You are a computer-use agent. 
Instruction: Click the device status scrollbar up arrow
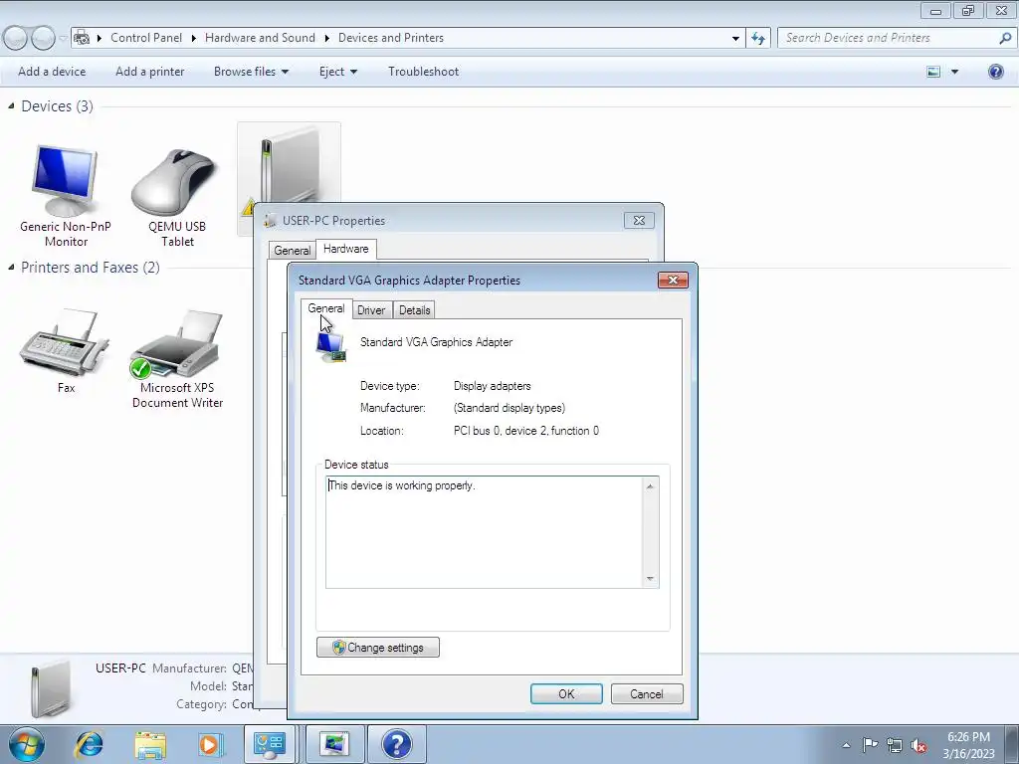[x=650, y=485]
